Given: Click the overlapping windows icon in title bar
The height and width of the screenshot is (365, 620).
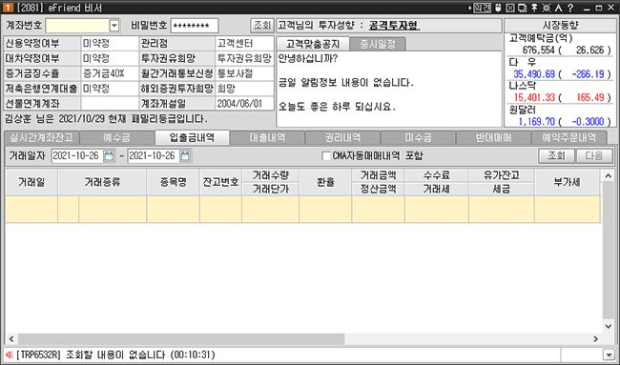Looking at the screenshot, I should pos(522,8).
